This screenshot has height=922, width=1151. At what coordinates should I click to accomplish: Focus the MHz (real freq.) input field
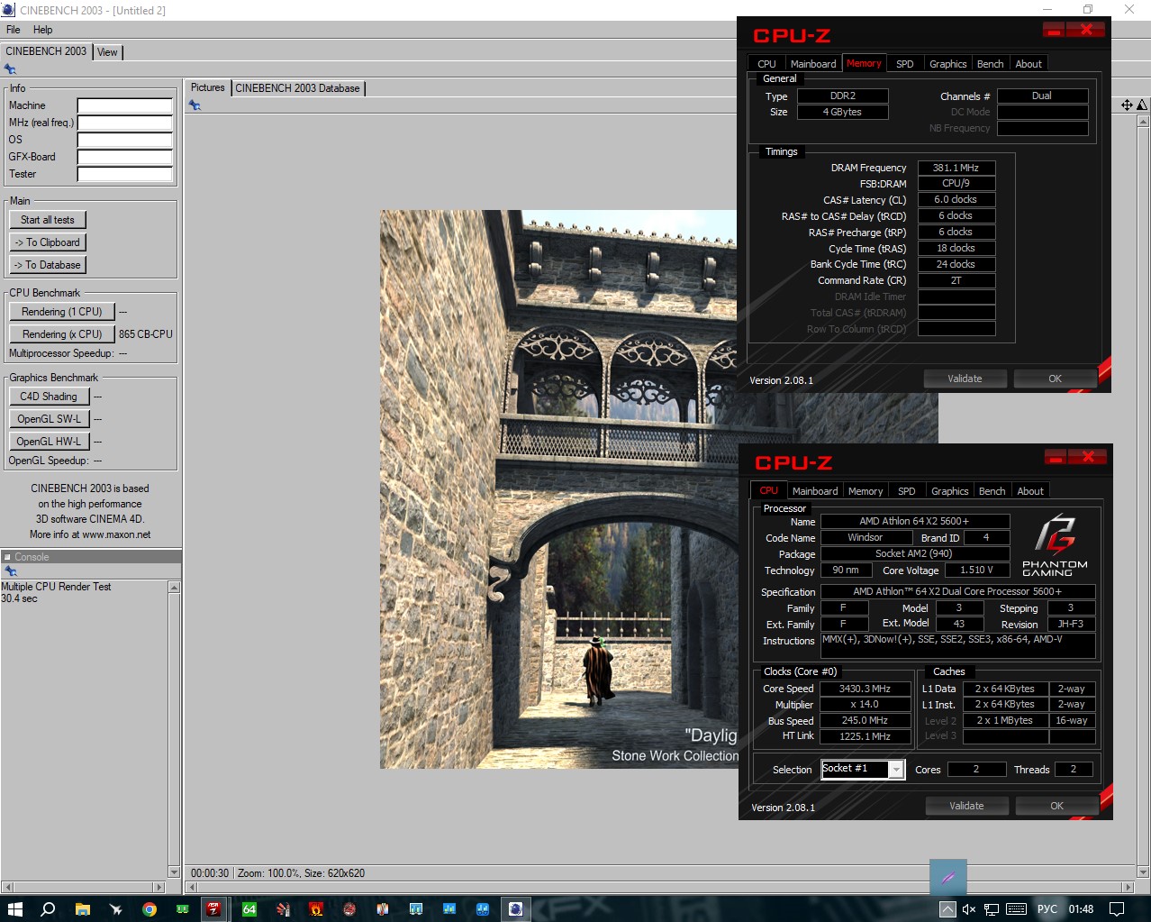pyautogui.click(x=124, y=123)
